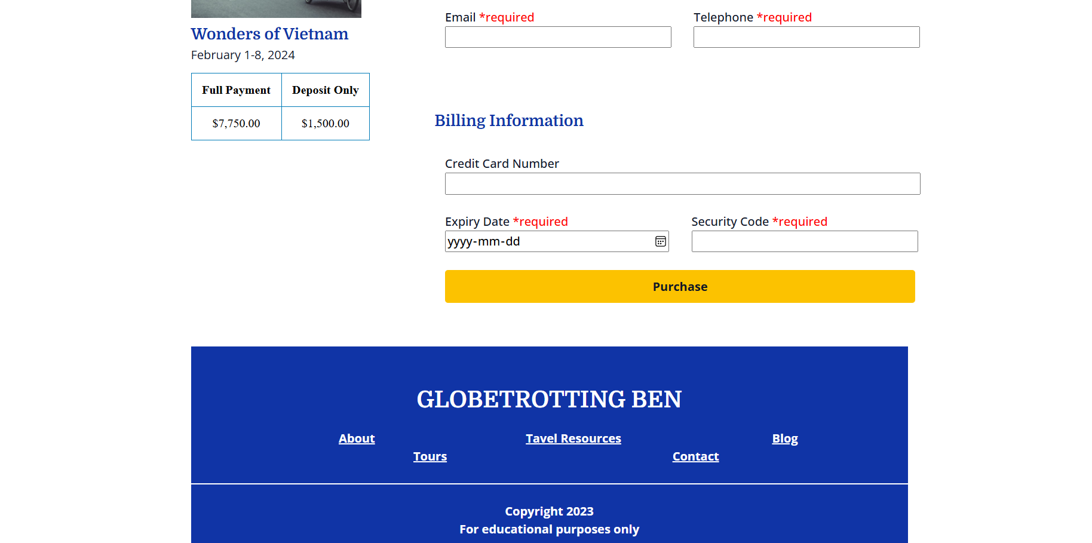Visit the About page from the footer
Viewport: 1092px width, 543px height.
[x=356, y=438]
